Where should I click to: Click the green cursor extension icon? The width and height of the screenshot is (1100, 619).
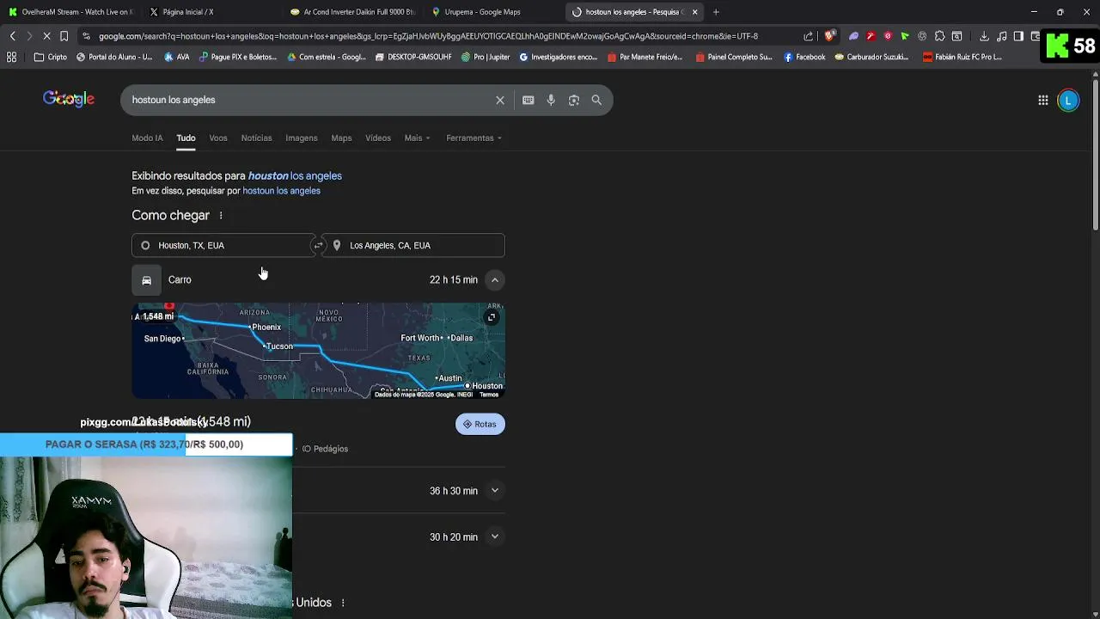905,36
